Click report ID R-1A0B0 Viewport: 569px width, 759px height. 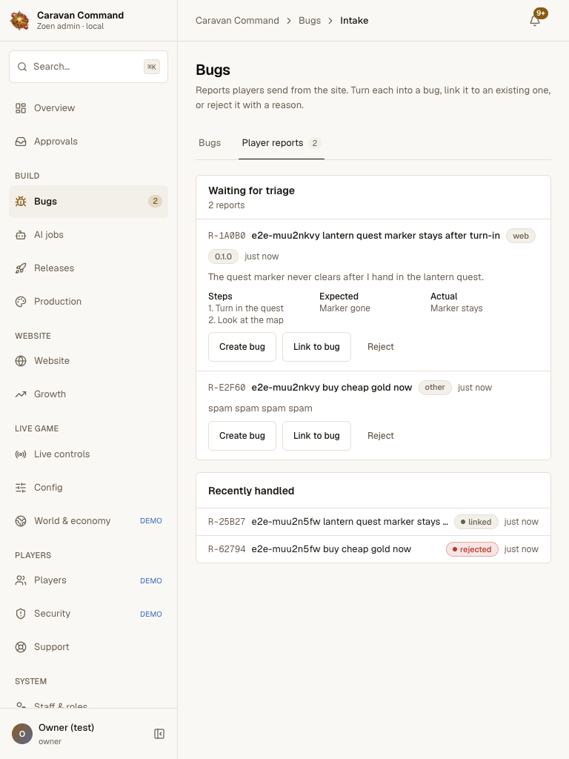pos(227,236)
